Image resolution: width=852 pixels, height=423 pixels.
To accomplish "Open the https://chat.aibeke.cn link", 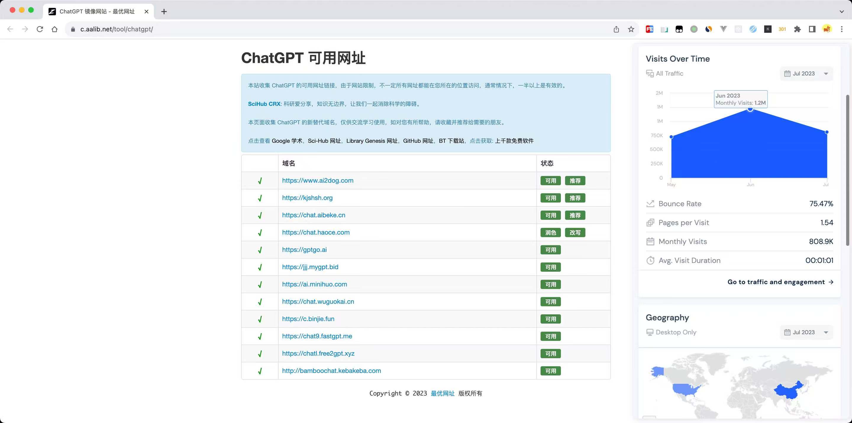I will tap(314, 215).
